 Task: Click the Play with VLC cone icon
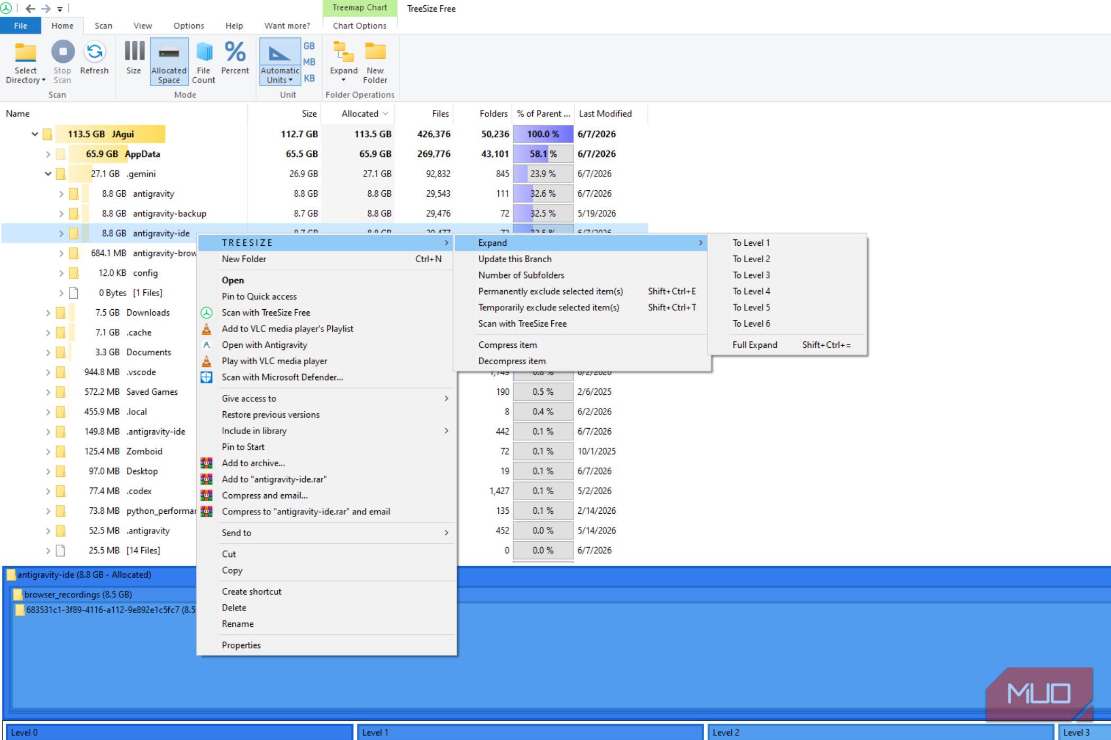coord(206,361)
